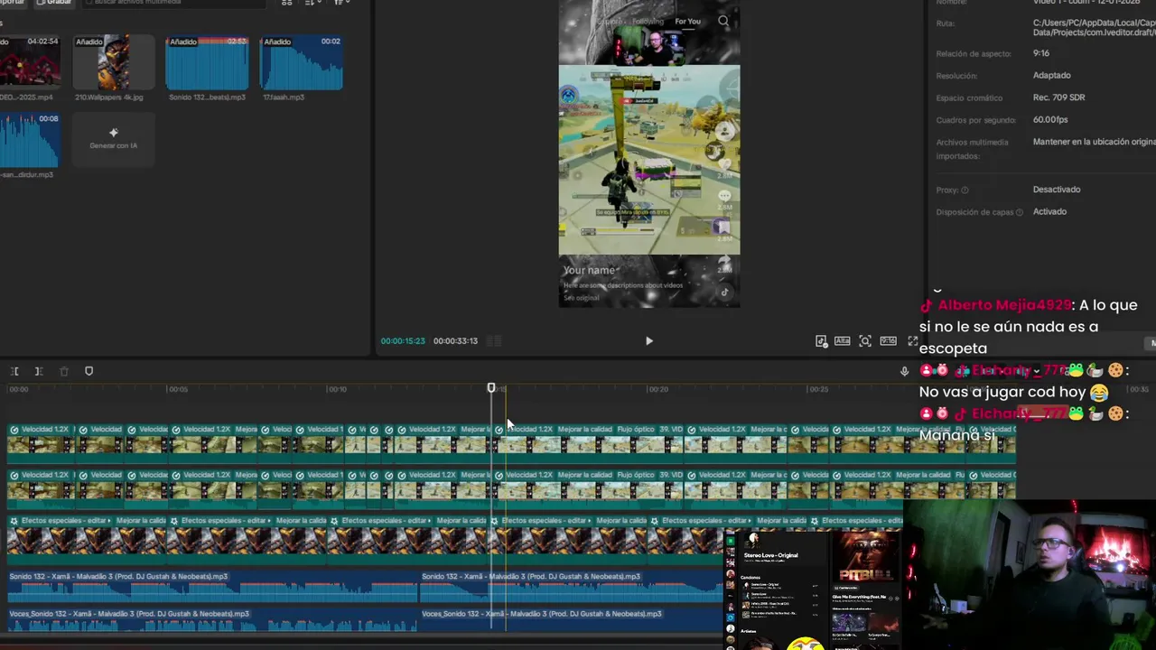
Task: Click the grid icon beside the duration
Action: coord(494,341)
